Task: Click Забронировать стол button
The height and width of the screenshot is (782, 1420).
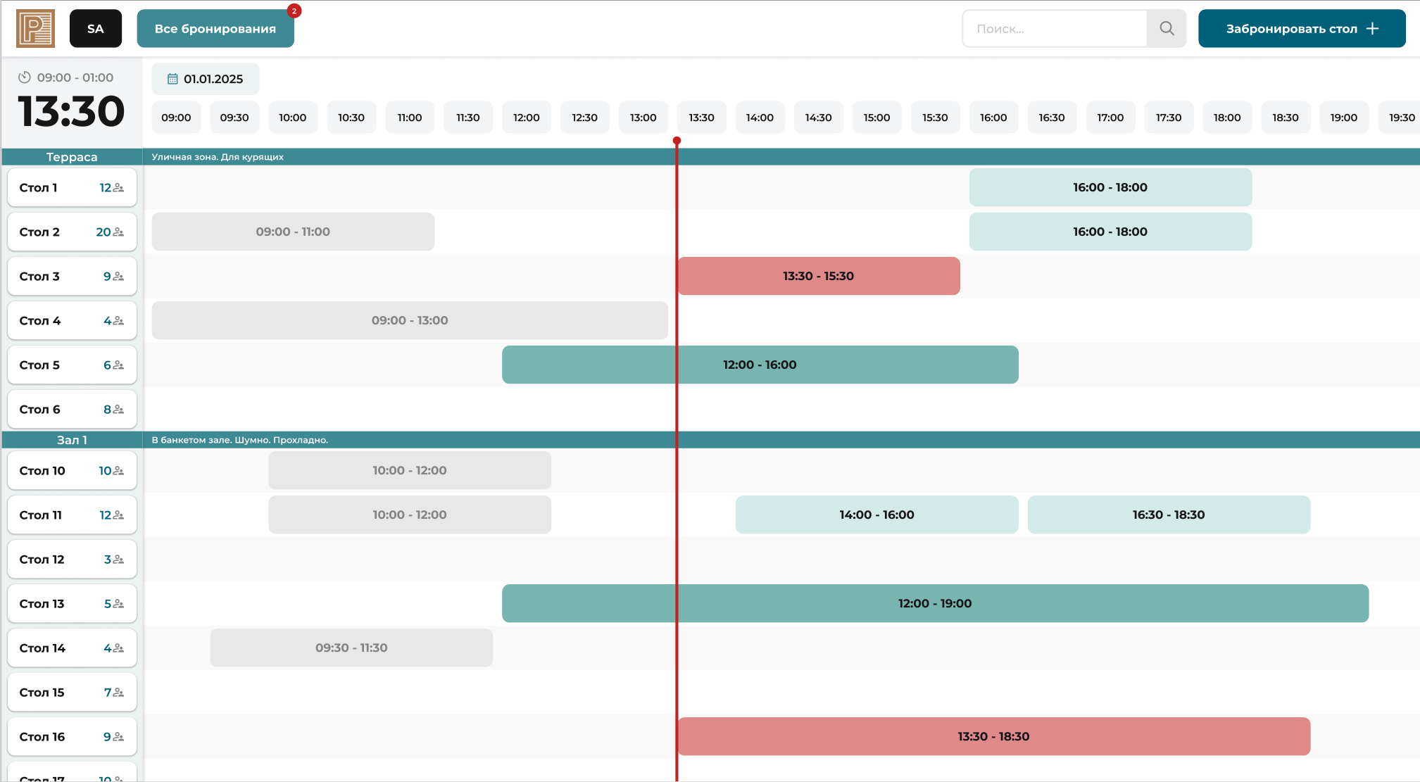Action: (1302, 29)
